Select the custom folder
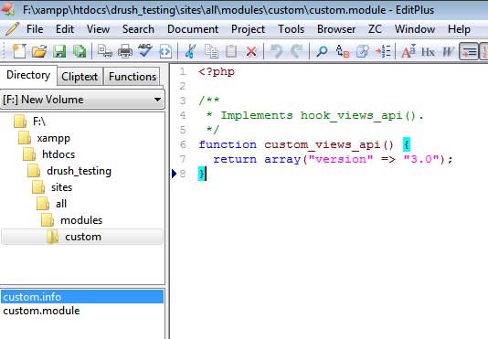 [82, 237]
